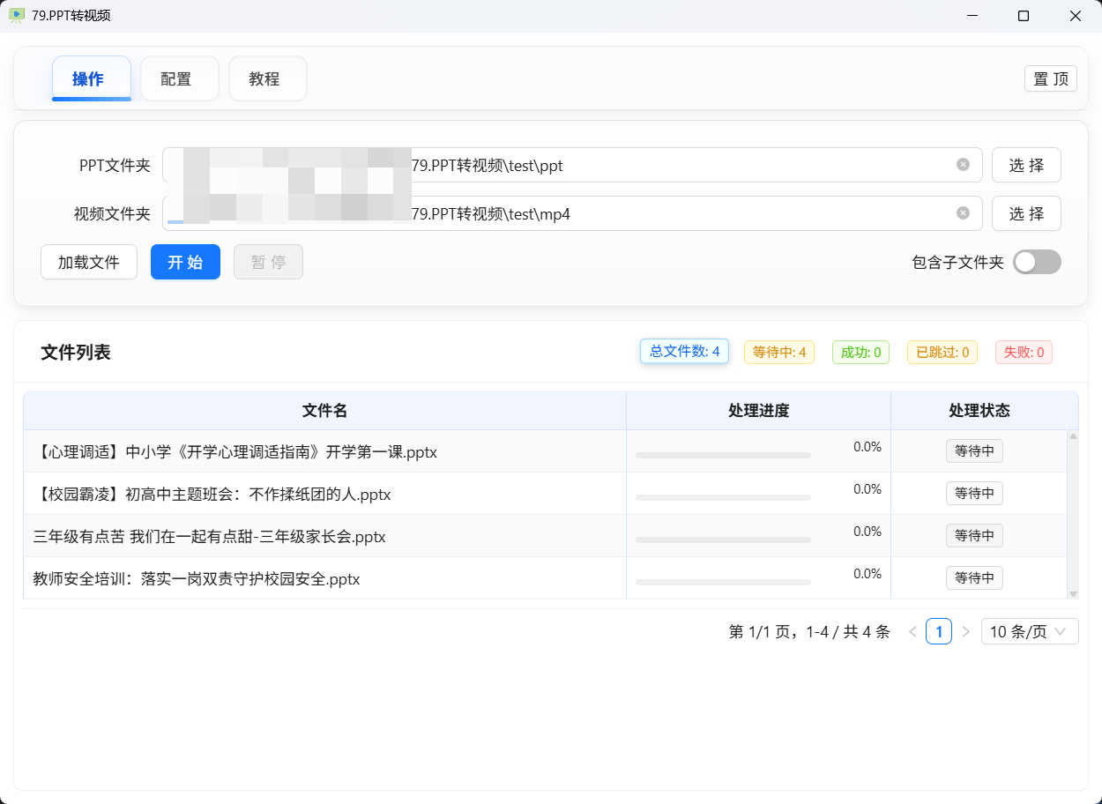Switch to the 配置 tab

[179, 79]
